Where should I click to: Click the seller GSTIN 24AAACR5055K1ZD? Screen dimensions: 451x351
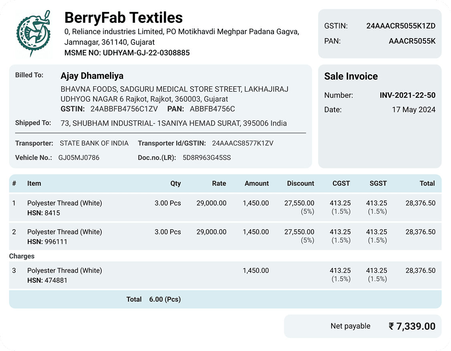401,26
